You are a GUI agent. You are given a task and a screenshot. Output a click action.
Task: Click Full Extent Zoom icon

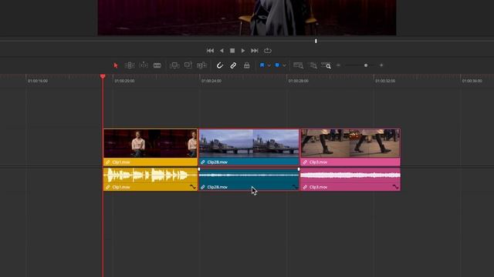point(298,65)
